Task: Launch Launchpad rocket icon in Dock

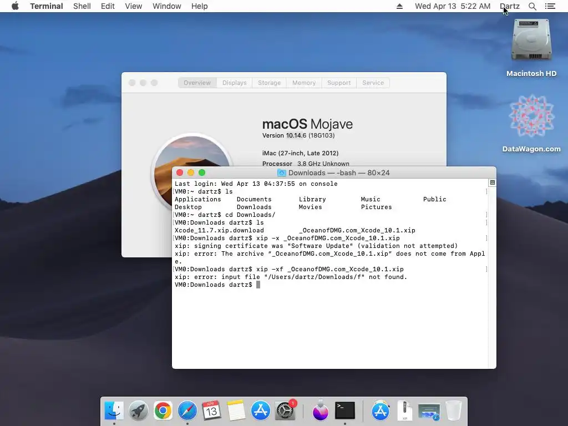Action: point(138,410)
